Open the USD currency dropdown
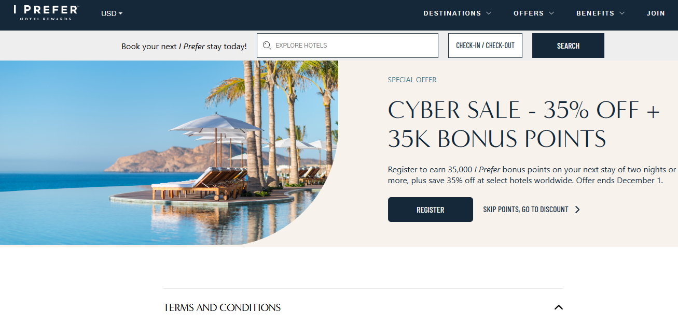The image size is (678, 327). (112, 13)
